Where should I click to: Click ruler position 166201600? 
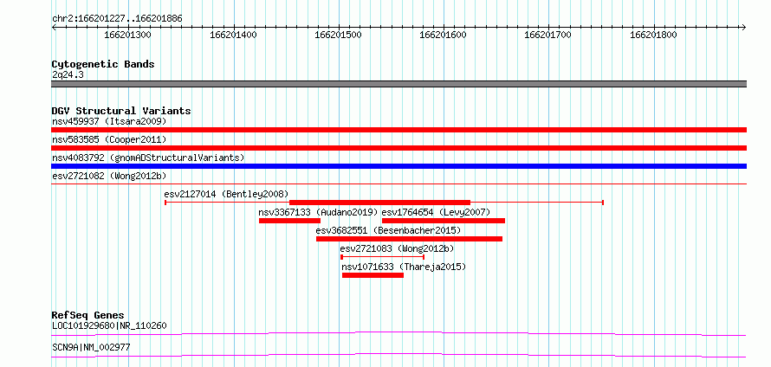[x=444, y=35]
